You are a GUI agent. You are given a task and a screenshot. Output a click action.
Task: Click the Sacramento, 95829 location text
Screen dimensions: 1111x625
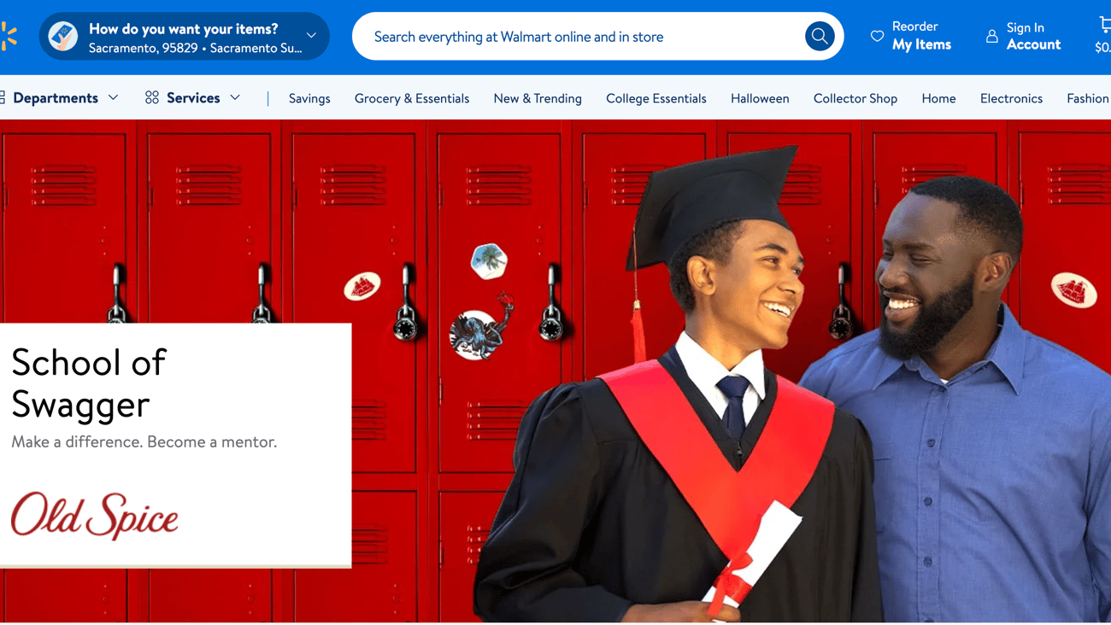[x=143, y=49]
